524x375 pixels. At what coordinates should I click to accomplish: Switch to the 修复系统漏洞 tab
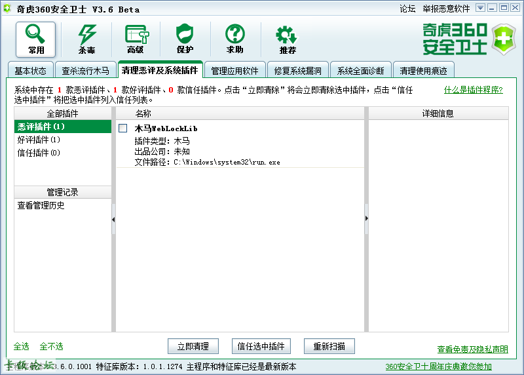pyautogui.click(x=297, y=70)
